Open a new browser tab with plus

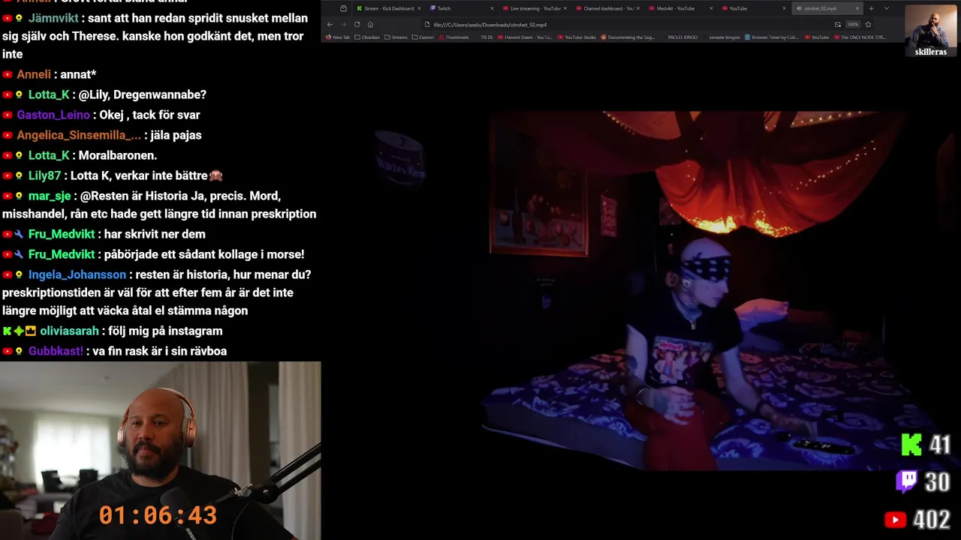[x=871, y=8]
